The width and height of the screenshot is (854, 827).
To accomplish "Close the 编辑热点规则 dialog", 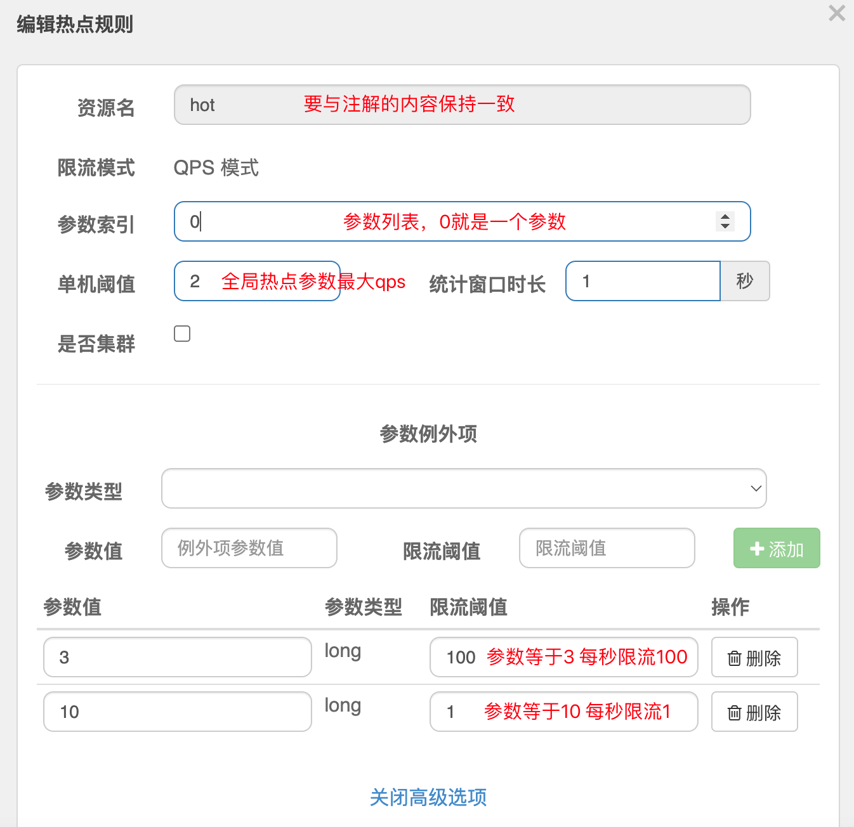I will (837, 13).
